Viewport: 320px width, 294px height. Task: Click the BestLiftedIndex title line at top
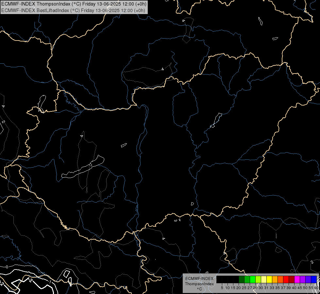point(73,10)
